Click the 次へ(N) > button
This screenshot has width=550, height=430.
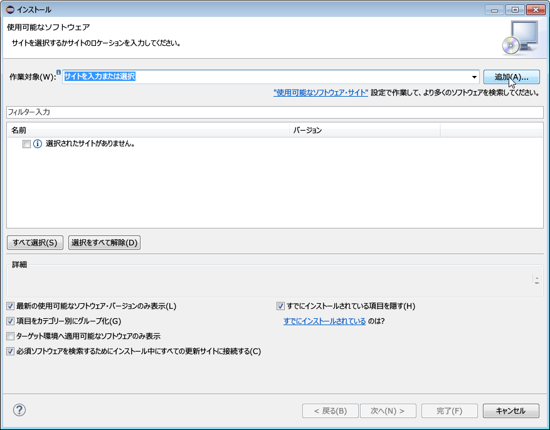click(x=388, y=411)
